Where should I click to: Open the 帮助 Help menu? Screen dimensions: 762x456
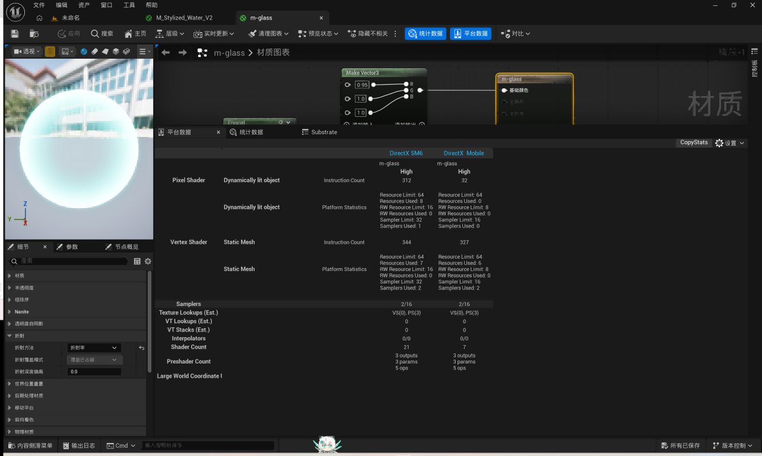click(152, 5)
